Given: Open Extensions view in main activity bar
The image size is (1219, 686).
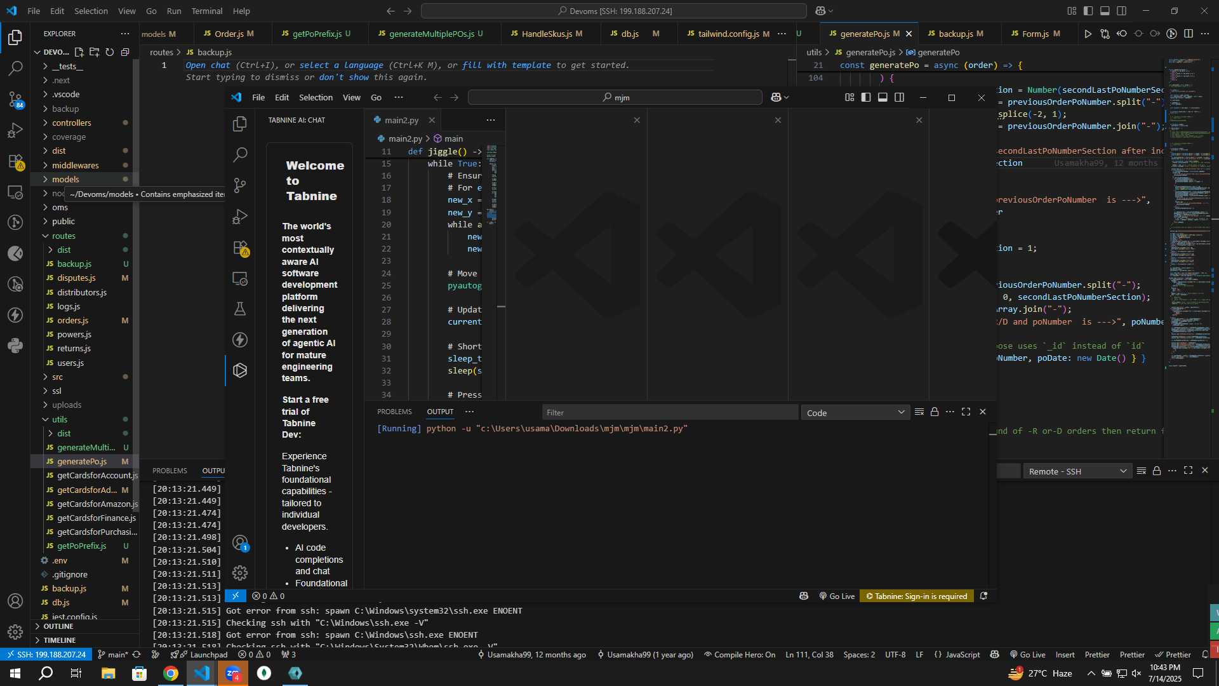Looking at the screenshot, I should coord(15,161).
